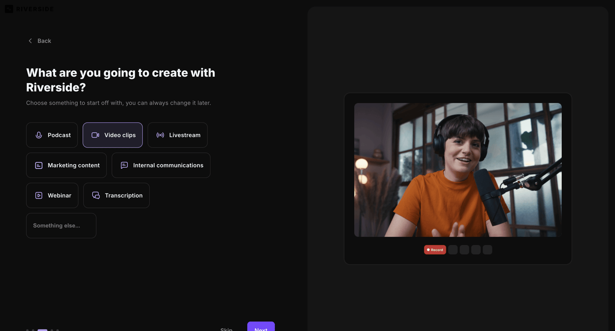Deselect the Video clips option

coord(113,135)
